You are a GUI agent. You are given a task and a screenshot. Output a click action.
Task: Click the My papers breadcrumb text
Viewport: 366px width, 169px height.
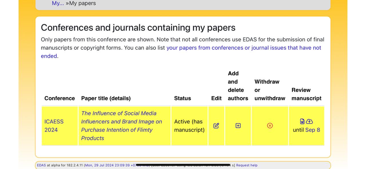(x=82, y=3)
